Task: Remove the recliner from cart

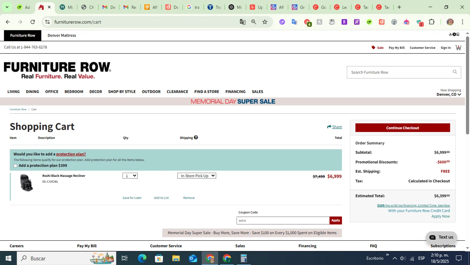Action: coord(189,198)
